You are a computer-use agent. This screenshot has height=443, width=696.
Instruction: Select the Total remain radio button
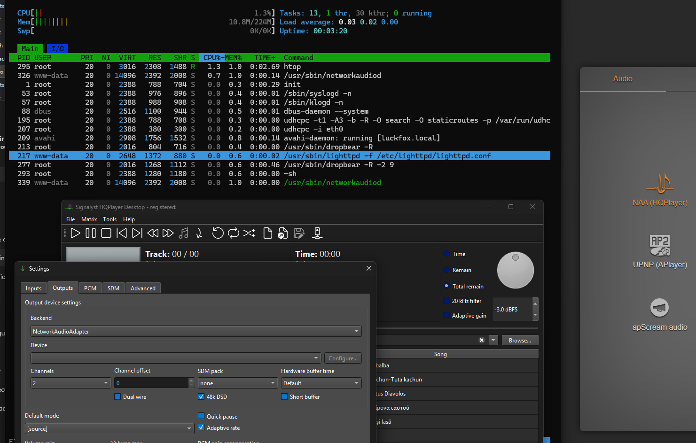[x=446, y=286]
